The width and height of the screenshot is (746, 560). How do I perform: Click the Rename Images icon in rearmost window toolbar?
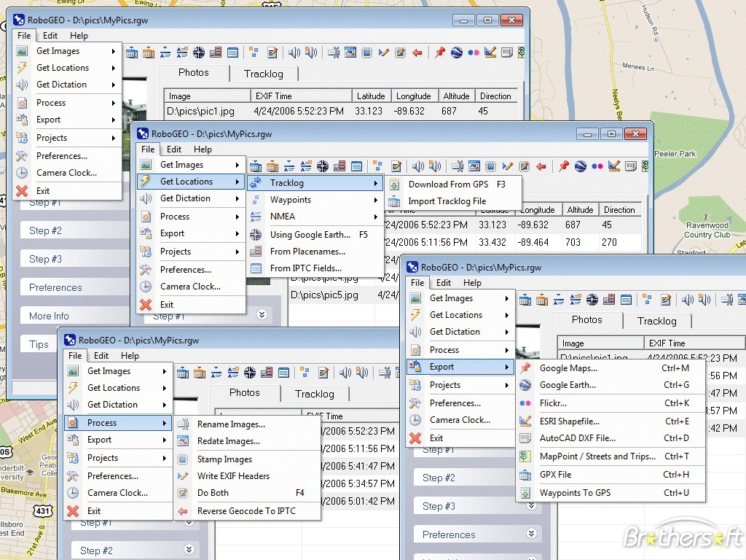coord(334,52)
